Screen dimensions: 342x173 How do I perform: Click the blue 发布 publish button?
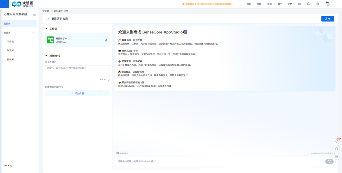[328, 19]
